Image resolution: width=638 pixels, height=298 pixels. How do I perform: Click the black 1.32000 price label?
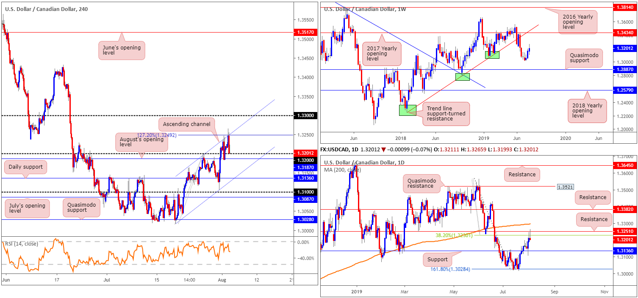click(x=305, y=160)
